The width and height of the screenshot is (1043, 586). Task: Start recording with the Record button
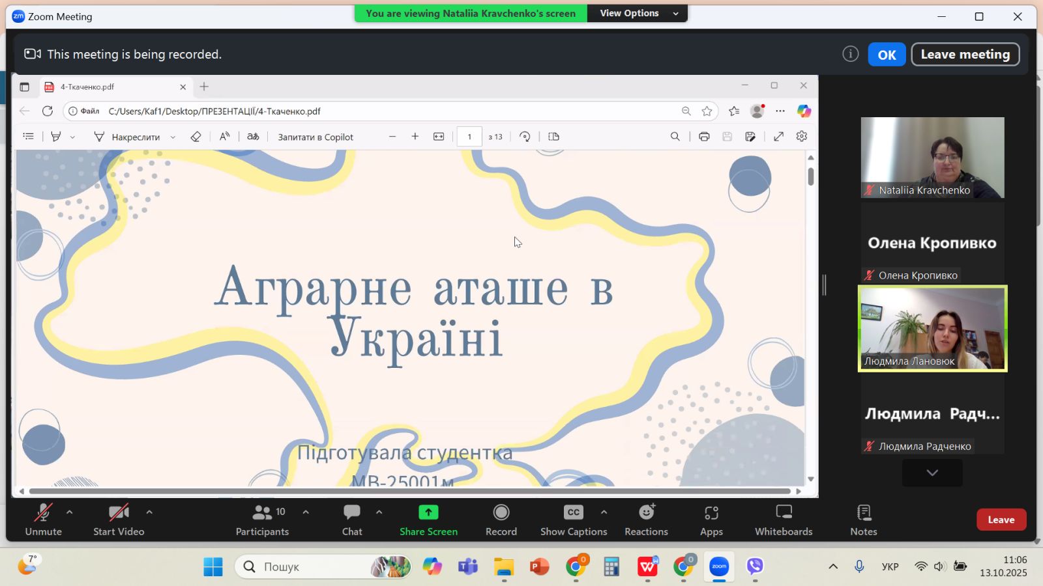pyautogui.click(x=501, y=520)
